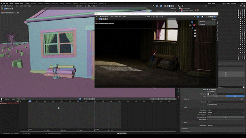Click the zoom magnifier icon in floating viewport
The height and width of the screenshot is (138, 246).
click(195, 30)
